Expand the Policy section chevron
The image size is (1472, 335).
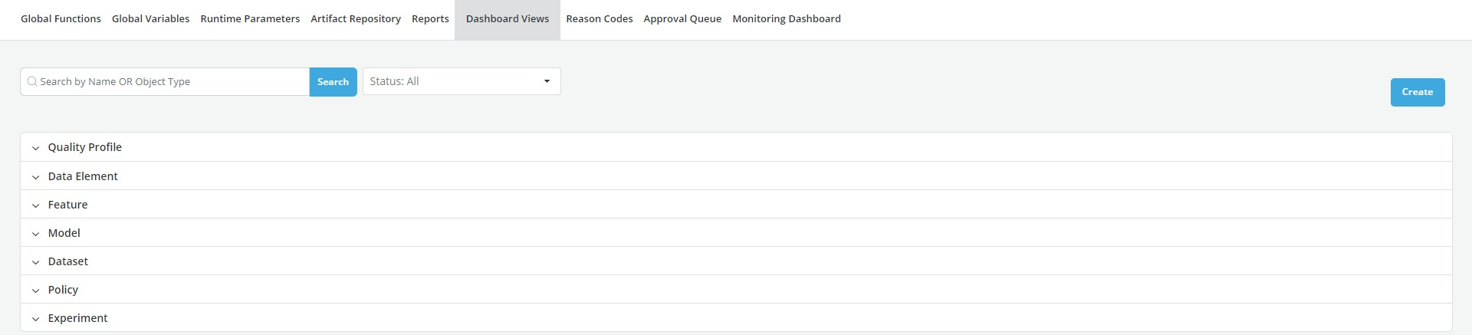(35, 291)
